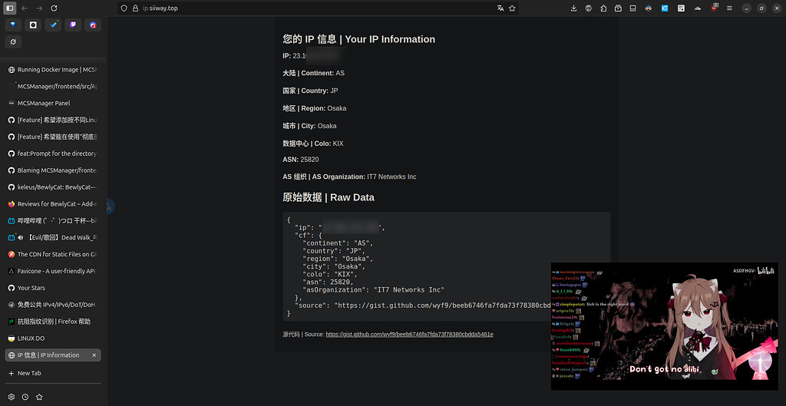786x406 pixels.
Task: Toggle the sidebar panel button
Action: click(10, 8)
